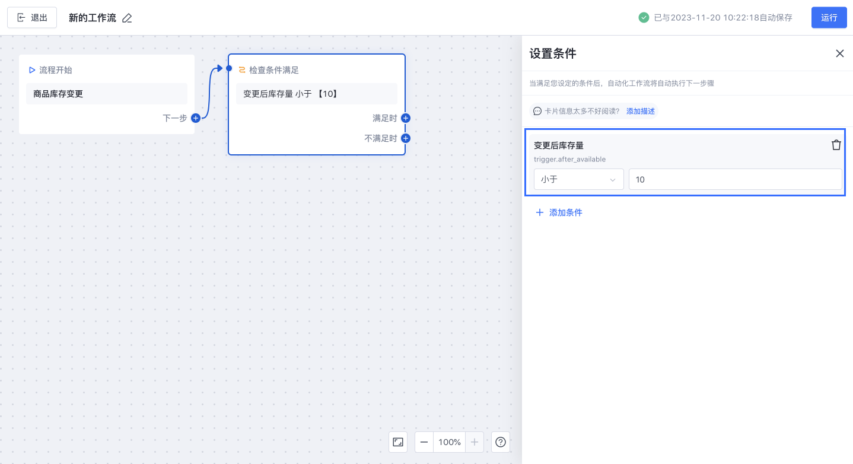Click the trigger.after_available field text
853x464 pixels.
(569, 159)
